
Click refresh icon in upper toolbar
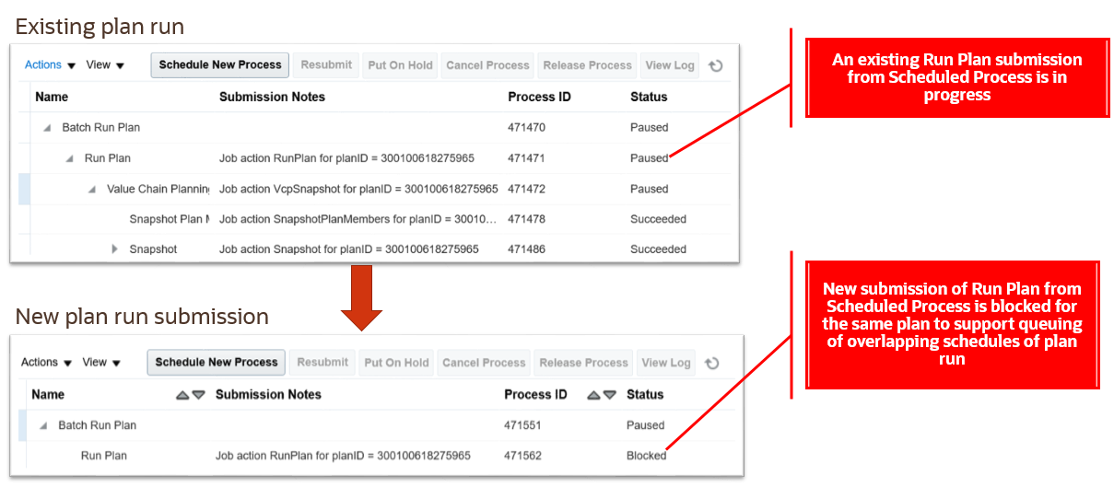point(716,65)
